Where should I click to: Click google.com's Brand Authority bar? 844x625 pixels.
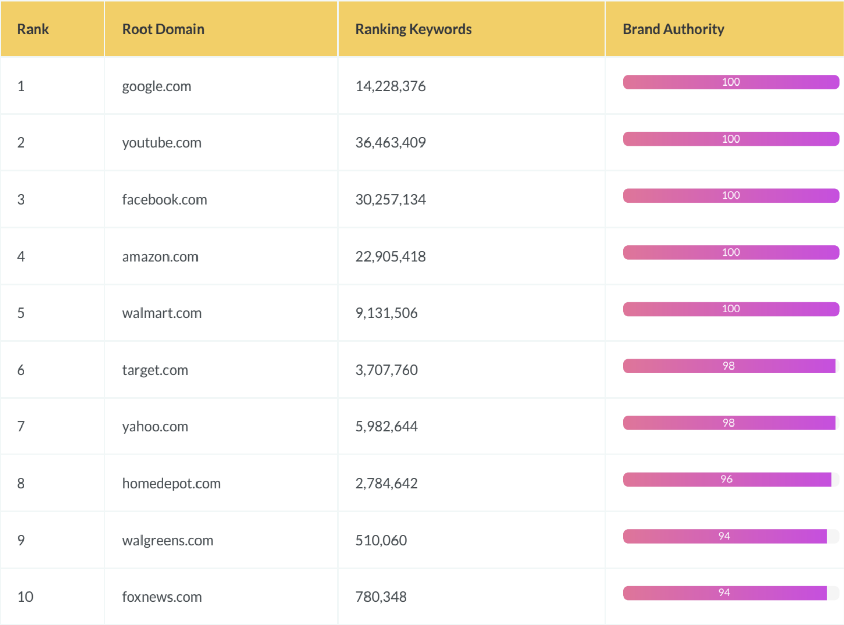(731, 82)
